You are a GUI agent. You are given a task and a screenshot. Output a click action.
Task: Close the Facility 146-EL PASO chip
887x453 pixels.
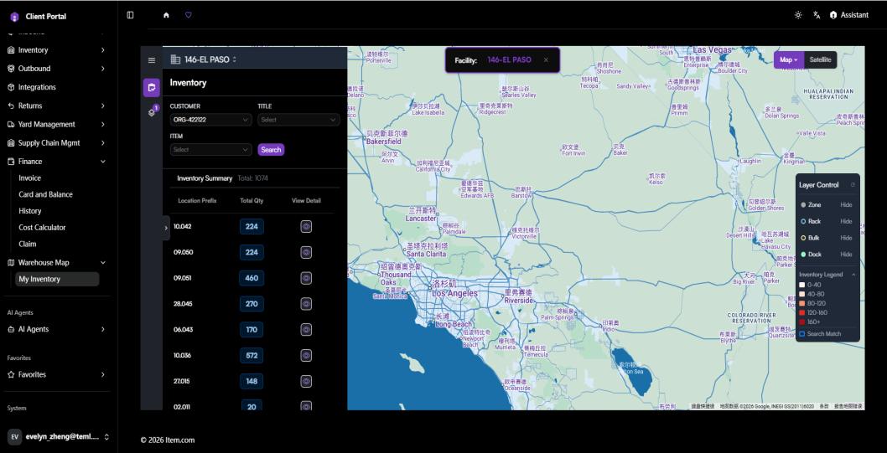pos(546,60)
